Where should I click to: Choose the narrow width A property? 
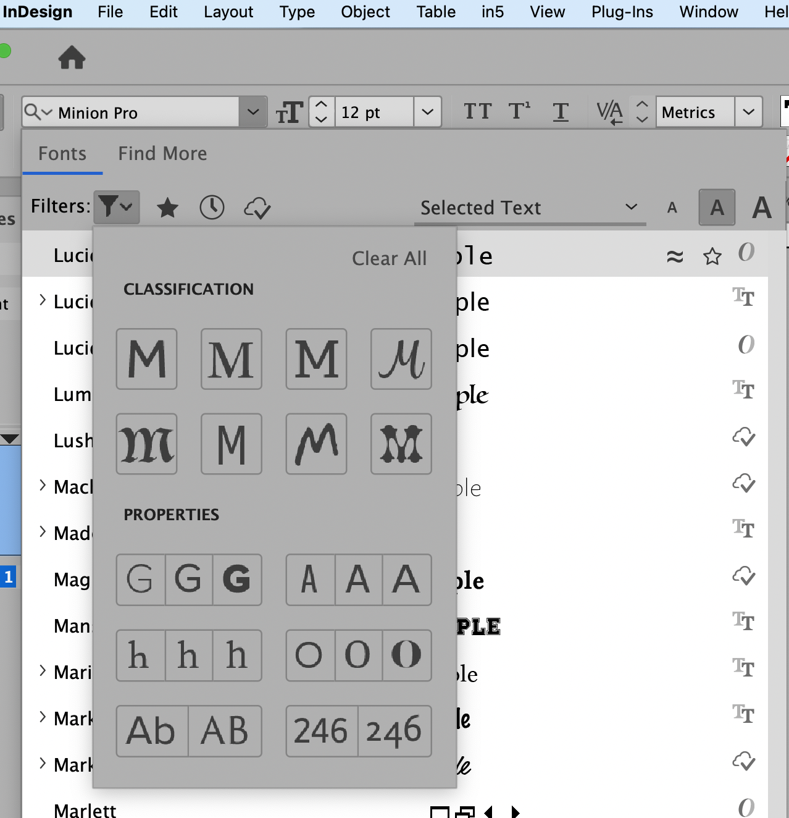(311, 580)
